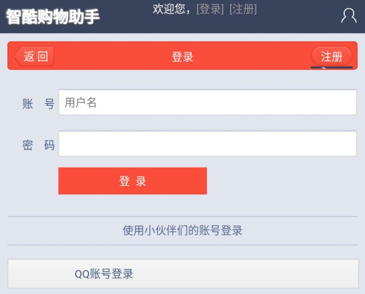Click the red 注册 pill in title bar
The image size is (365, 294).
tap(331, 56)
